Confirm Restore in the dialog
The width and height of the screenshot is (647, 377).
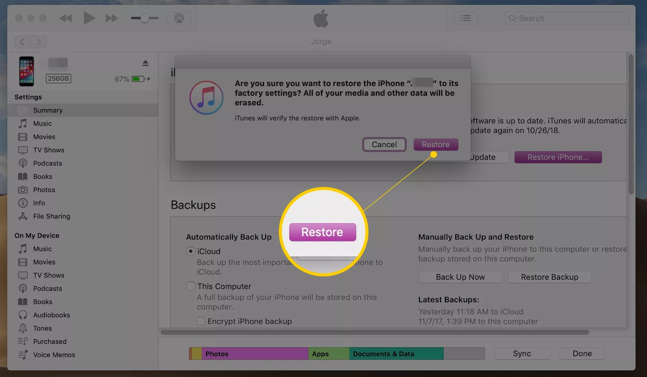pos(436,145)
